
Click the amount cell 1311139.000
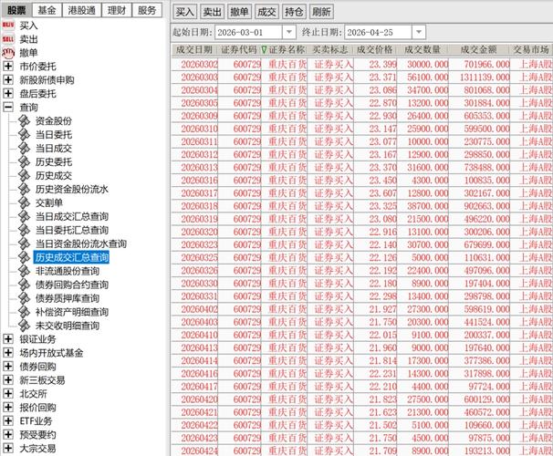(x=485, y=78)
